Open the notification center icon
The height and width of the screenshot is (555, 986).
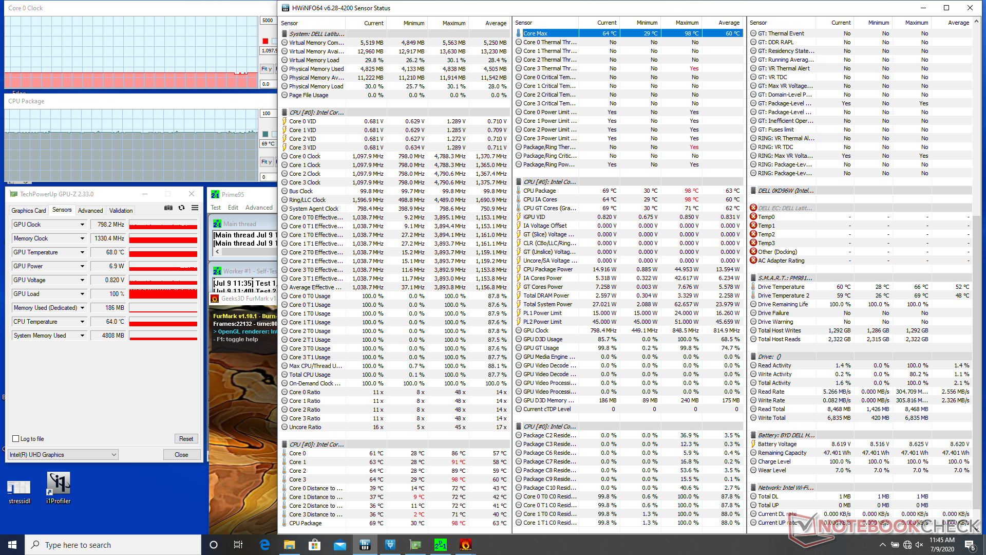970,545
